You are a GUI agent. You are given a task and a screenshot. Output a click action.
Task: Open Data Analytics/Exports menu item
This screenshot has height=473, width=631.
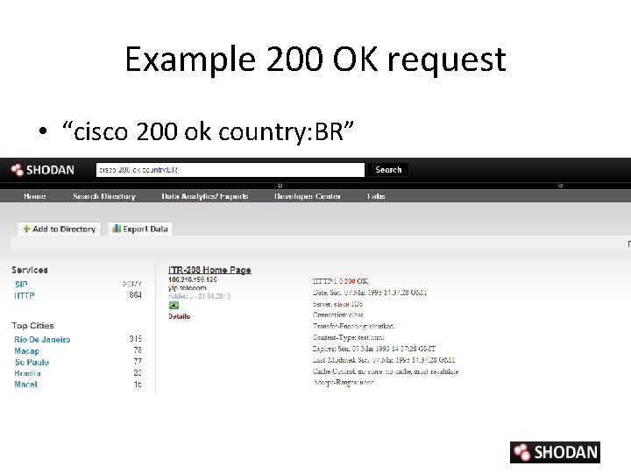205,196
